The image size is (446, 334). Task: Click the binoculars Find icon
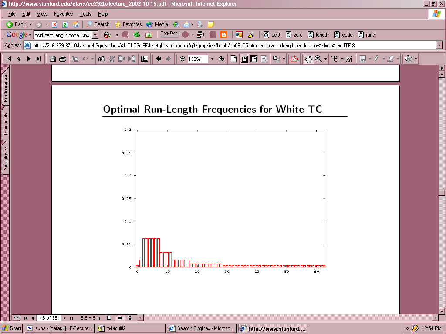click(101, 59)
